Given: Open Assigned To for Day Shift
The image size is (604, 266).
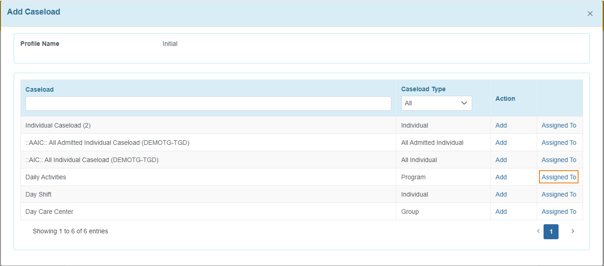Looking at the screenshot, I should pyautogui.click(x=559, y=194).
